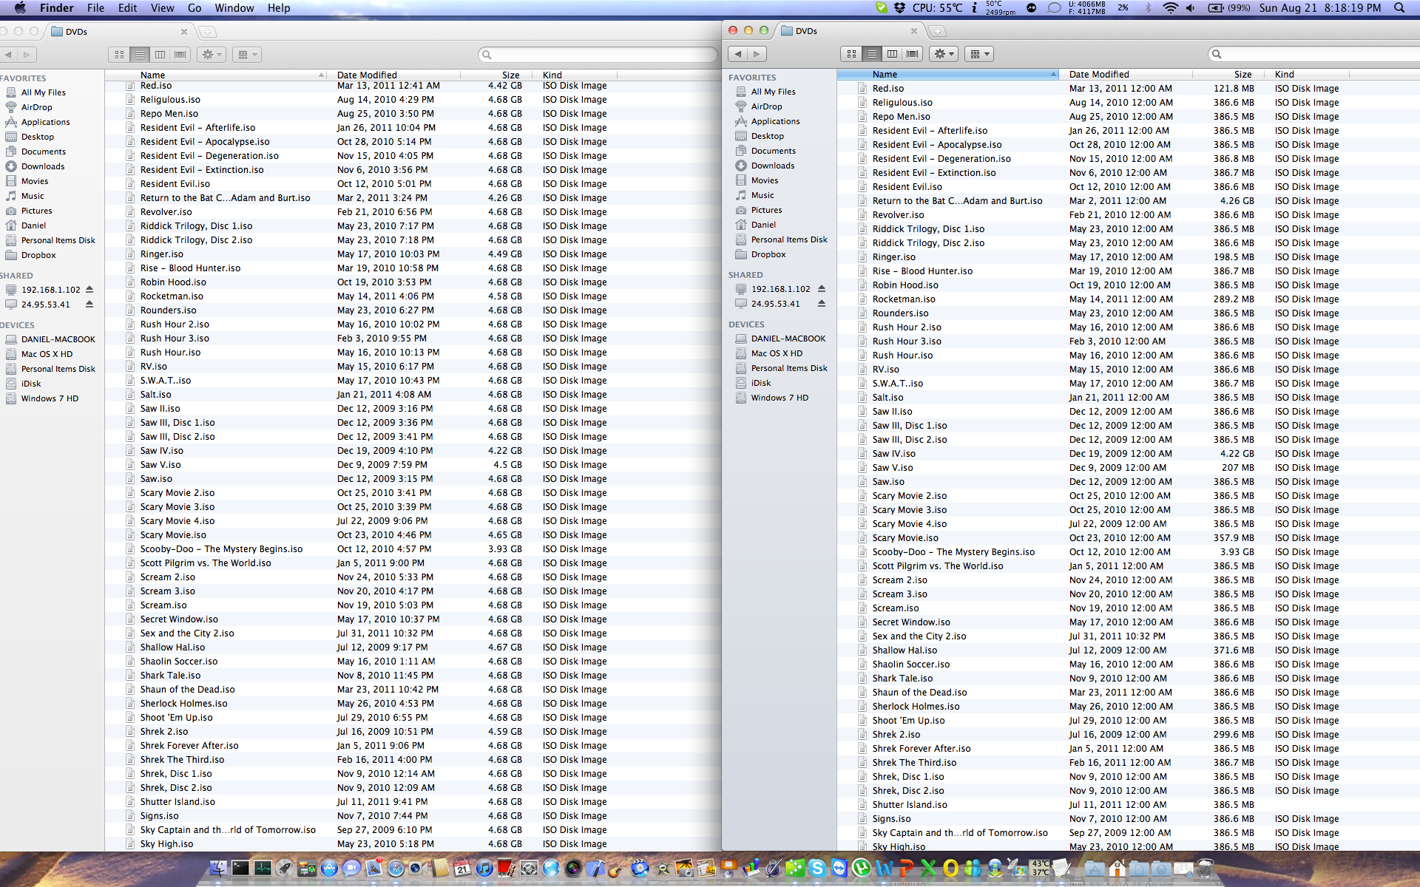Select Revolver.iso in left window
This screenshot has width=1420, height=887.
(x=412, y=211)
